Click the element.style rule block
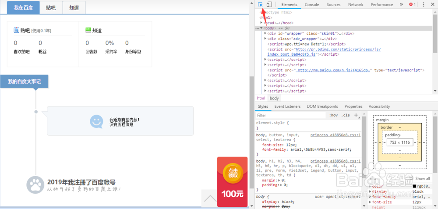The width and height of the screenshot is (438, 209). [307, 125]
